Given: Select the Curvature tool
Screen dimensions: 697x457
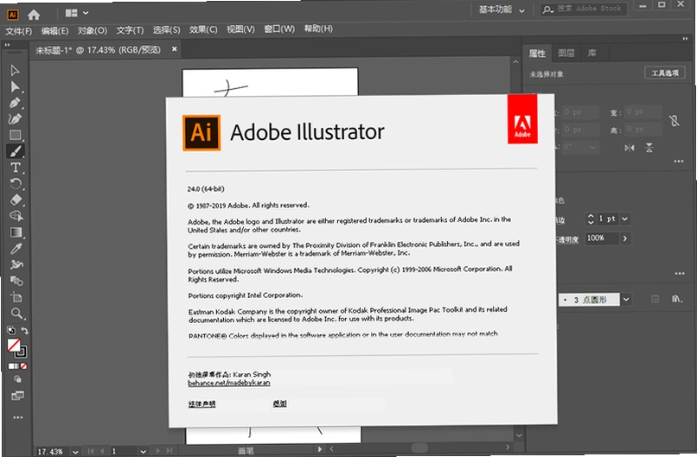Looking at the screenshot, I should 15,118.
